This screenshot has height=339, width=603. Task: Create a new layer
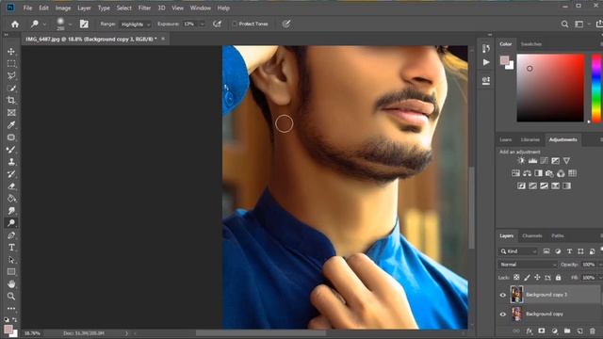coord(579,331)
